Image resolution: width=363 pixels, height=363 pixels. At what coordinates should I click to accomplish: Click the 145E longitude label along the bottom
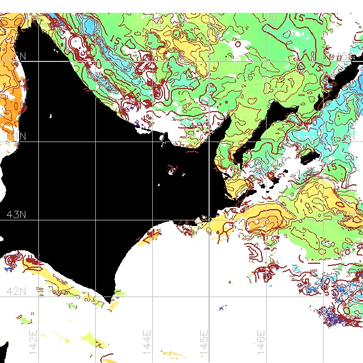(204, 342)
